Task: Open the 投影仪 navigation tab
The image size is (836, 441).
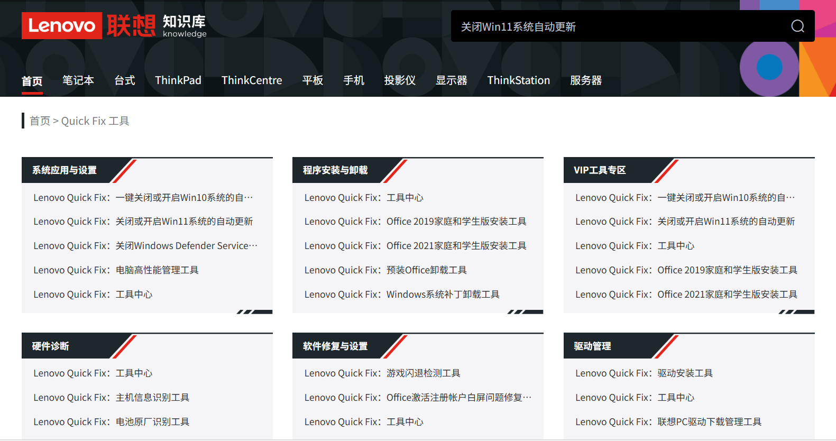Action: [x=400, y=80]
